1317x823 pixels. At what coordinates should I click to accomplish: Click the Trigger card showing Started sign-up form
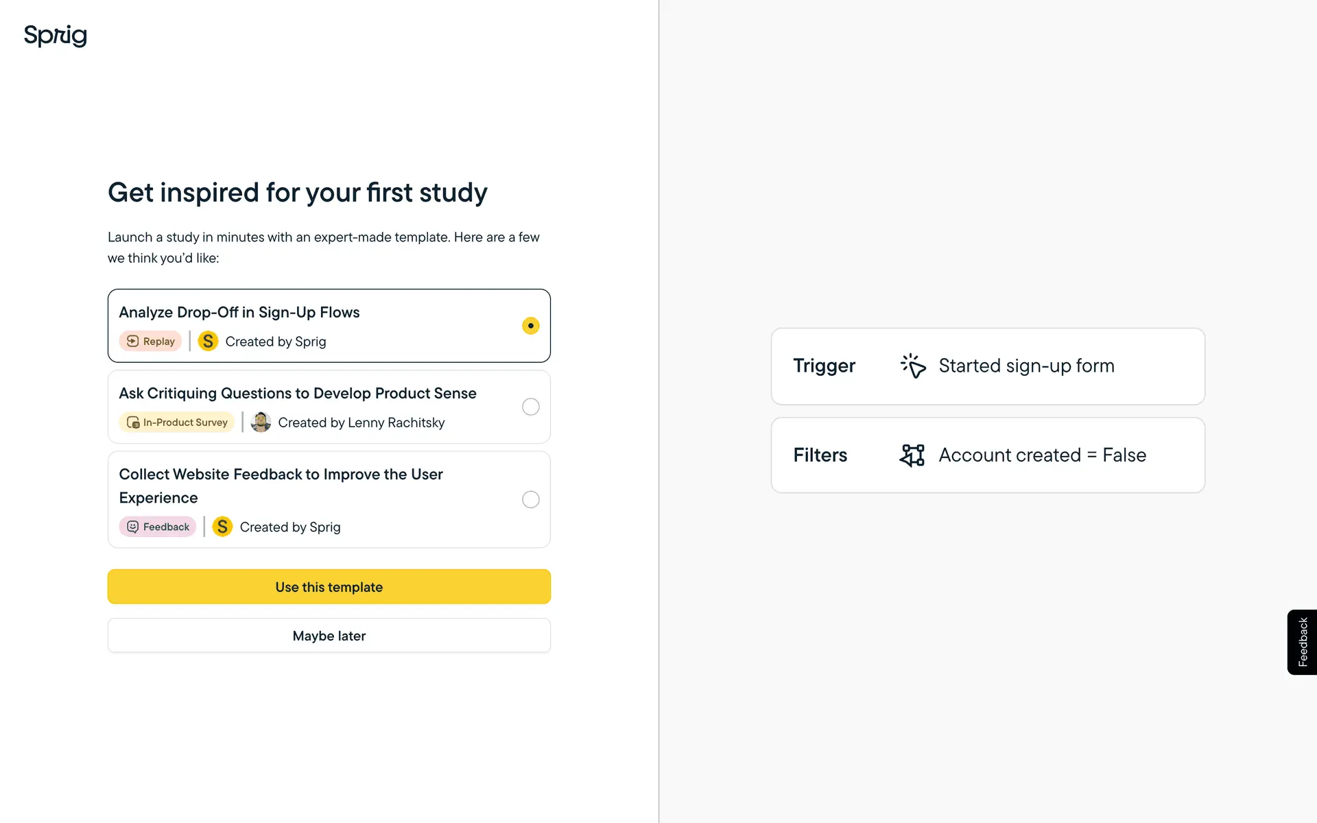coord(988,366)
